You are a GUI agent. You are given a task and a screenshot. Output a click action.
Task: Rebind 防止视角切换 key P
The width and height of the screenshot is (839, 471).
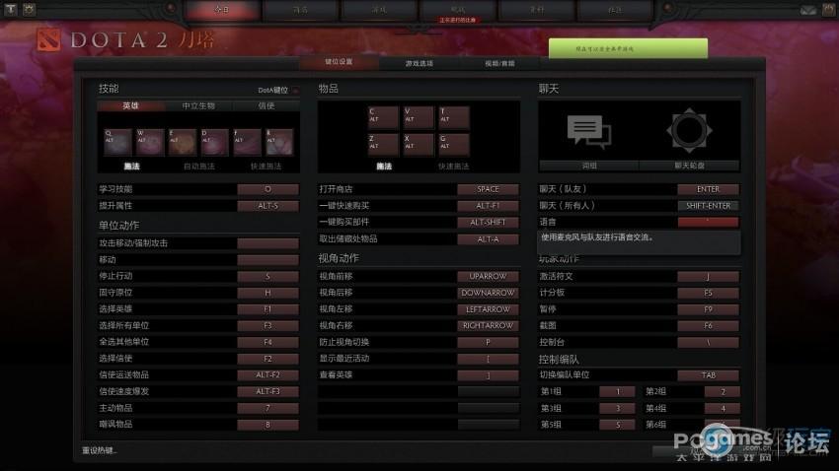click(x=488, y=342)
